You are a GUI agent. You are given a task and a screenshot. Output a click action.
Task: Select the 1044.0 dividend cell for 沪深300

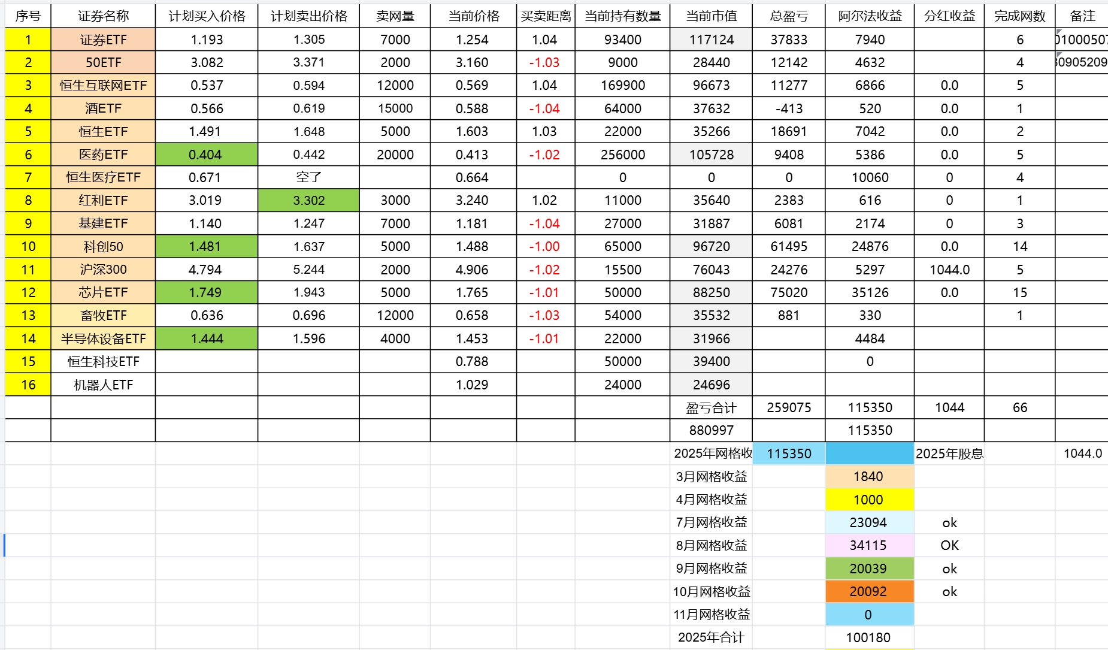(x=949, y=270)
